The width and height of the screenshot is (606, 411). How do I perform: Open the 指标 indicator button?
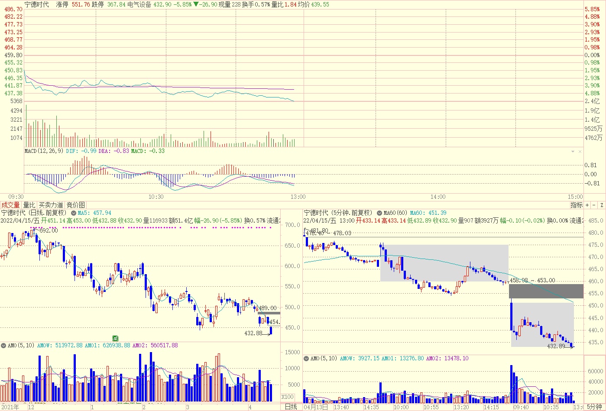coord(577,205)
